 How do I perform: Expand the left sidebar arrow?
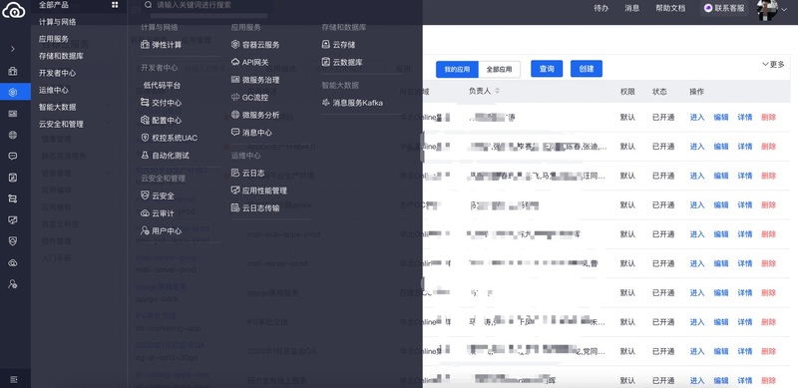coord(13,49)
